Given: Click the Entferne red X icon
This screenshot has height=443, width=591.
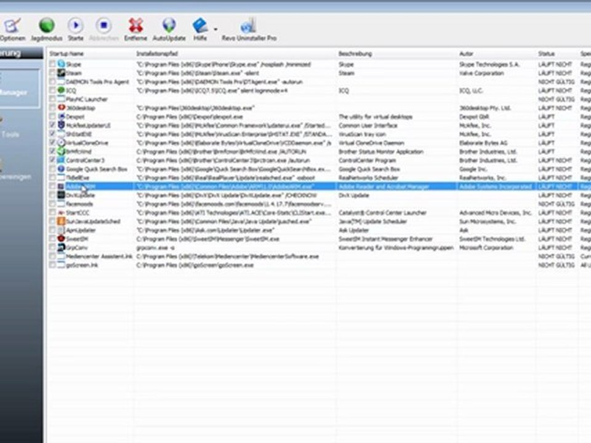Looking at the screenshot, I should click(135, 25).
